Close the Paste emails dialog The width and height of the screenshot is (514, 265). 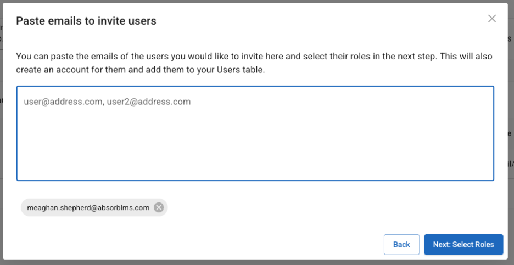coord(492,19)
